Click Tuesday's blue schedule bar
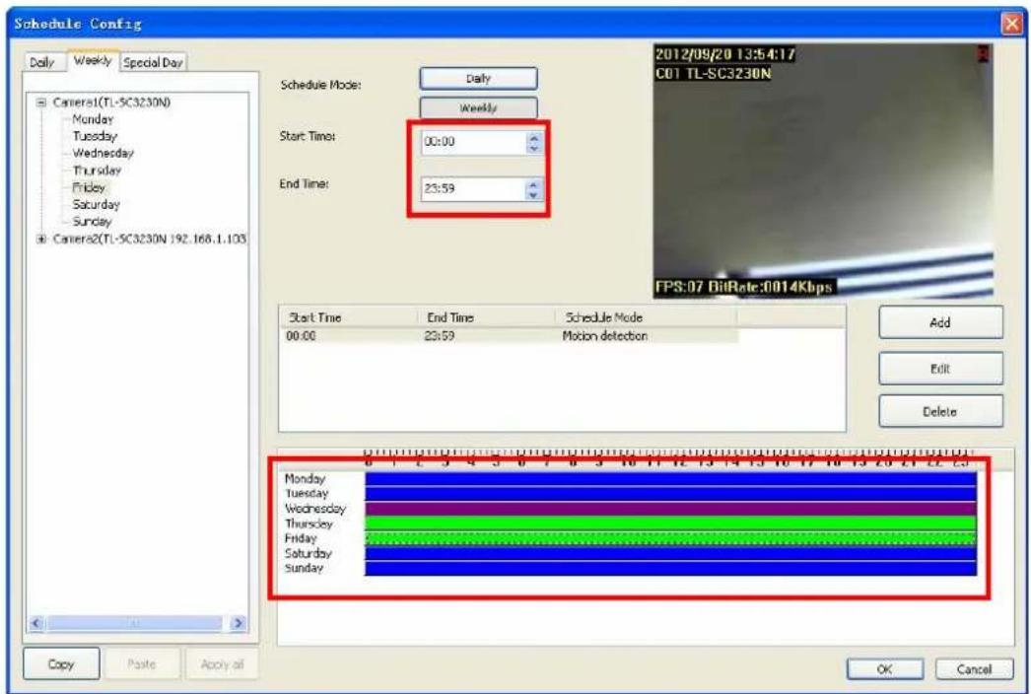Screen dimensions: 1031x694 pyautogui.click(x=670, y=494)
